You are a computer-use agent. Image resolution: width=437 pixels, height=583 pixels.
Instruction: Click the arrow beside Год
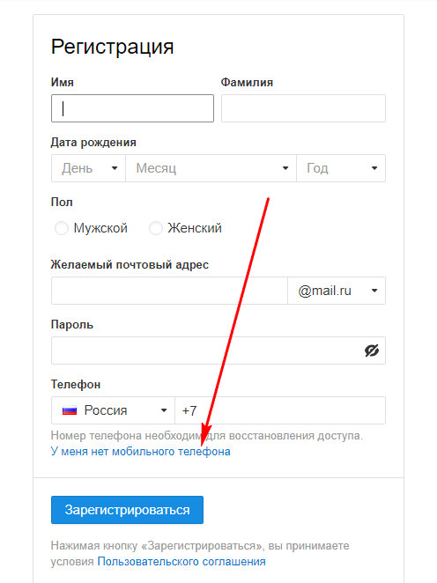click(x=374, y=168)
